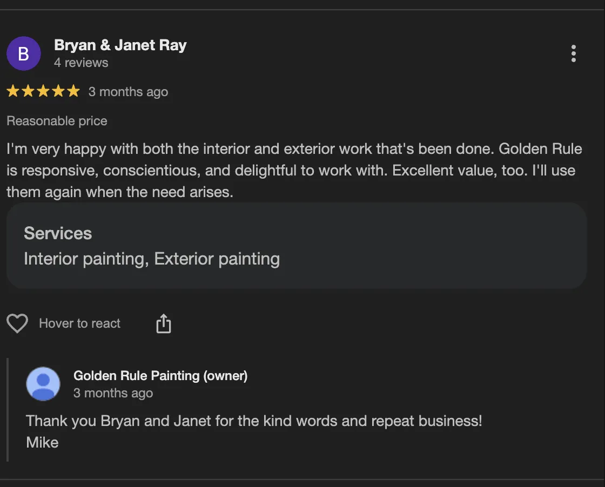Click the "Mike" signature in the reply
The image size is (605, 487).
pos(42,443)
